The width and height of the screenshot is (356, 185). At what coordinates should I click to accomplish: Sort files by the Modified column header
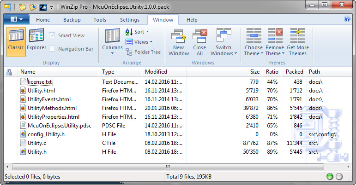[x=156, y=72]
